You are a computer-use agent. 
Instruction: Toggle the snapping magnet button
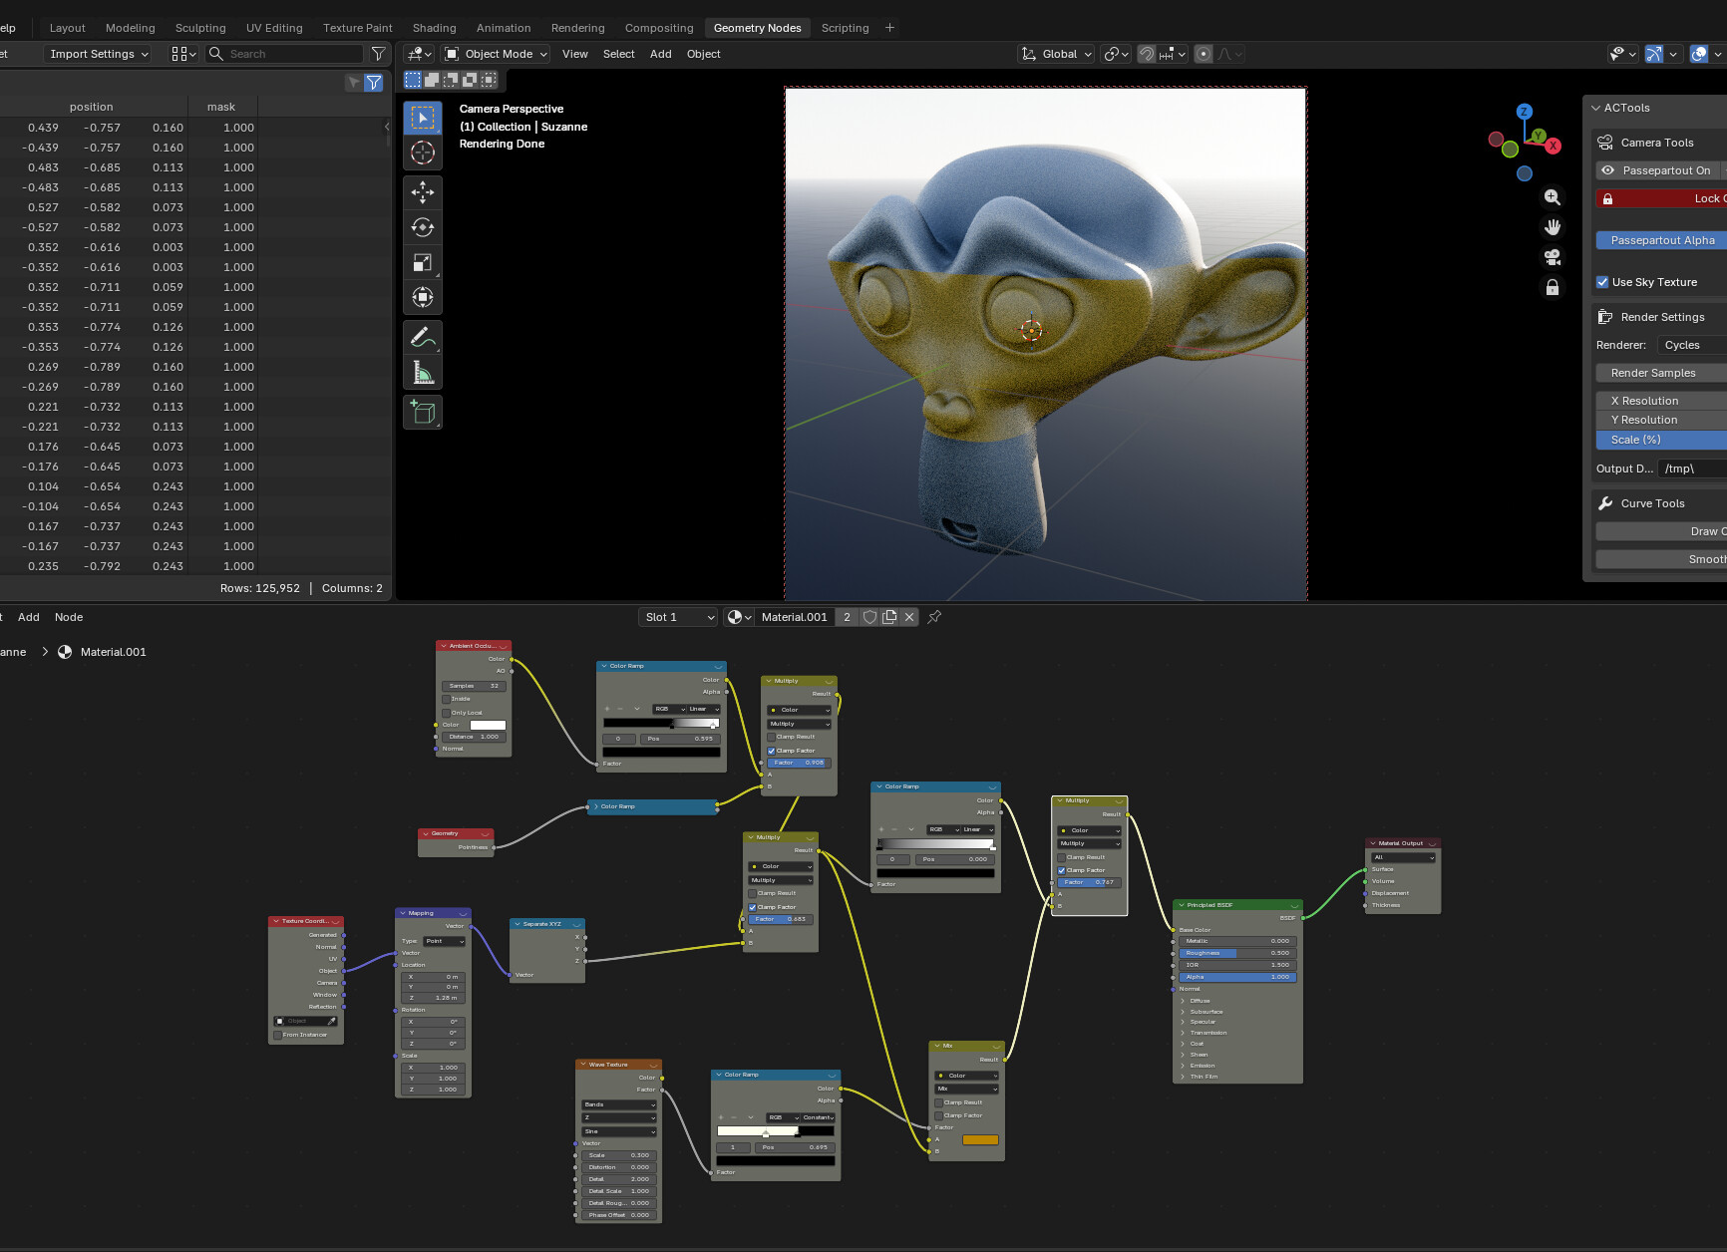[1147, 54]
